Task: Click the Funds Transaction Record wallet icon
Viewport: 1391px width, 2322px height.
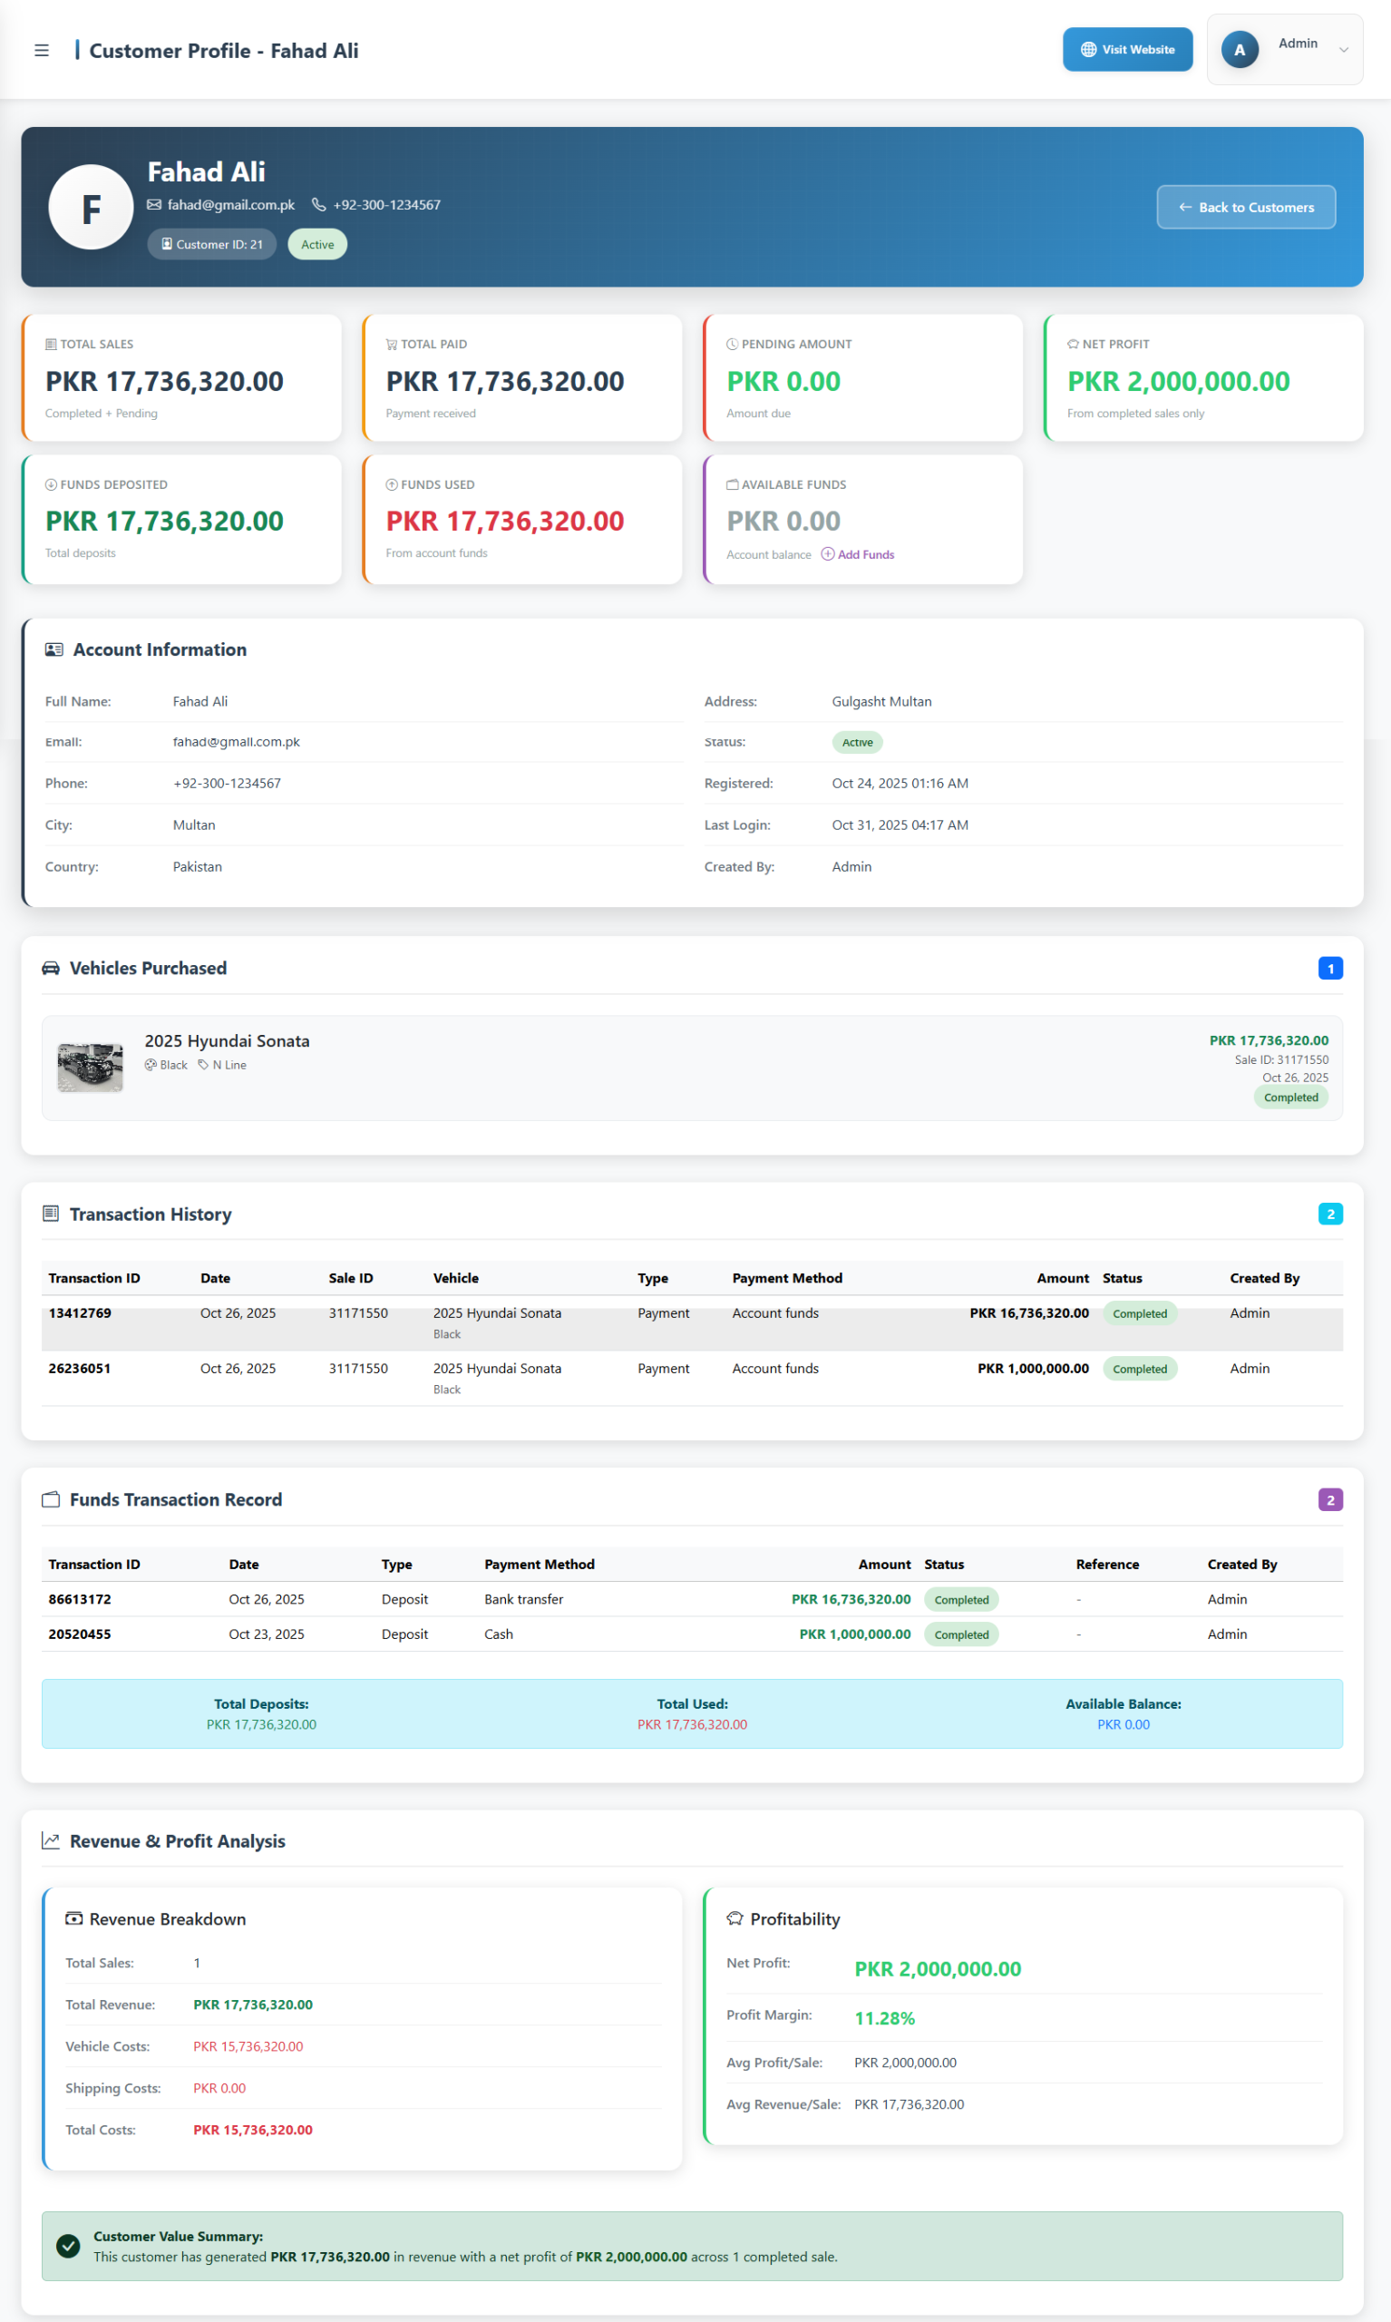Action: click(51, 1500)
